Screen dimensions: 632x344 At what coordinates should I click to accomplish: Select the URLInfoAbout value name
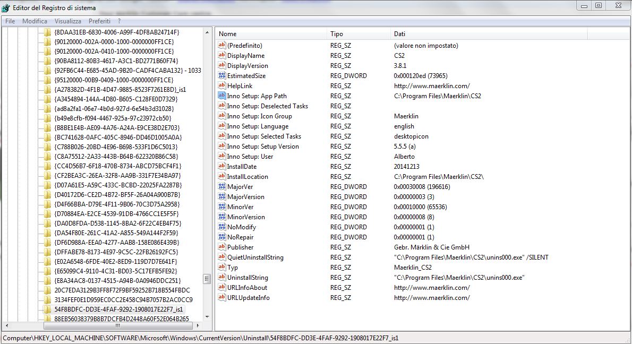point(247,287)
